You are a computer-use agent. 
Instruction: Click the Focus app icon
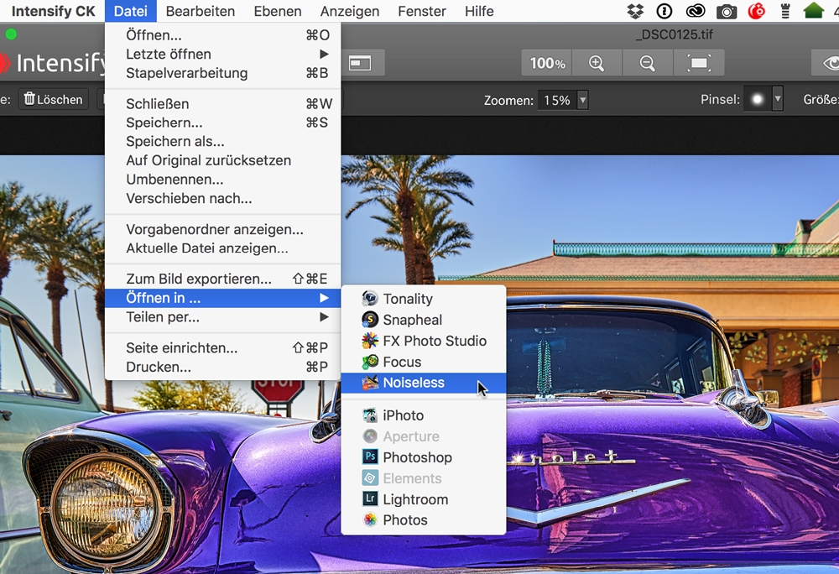(x=370, y=362)
